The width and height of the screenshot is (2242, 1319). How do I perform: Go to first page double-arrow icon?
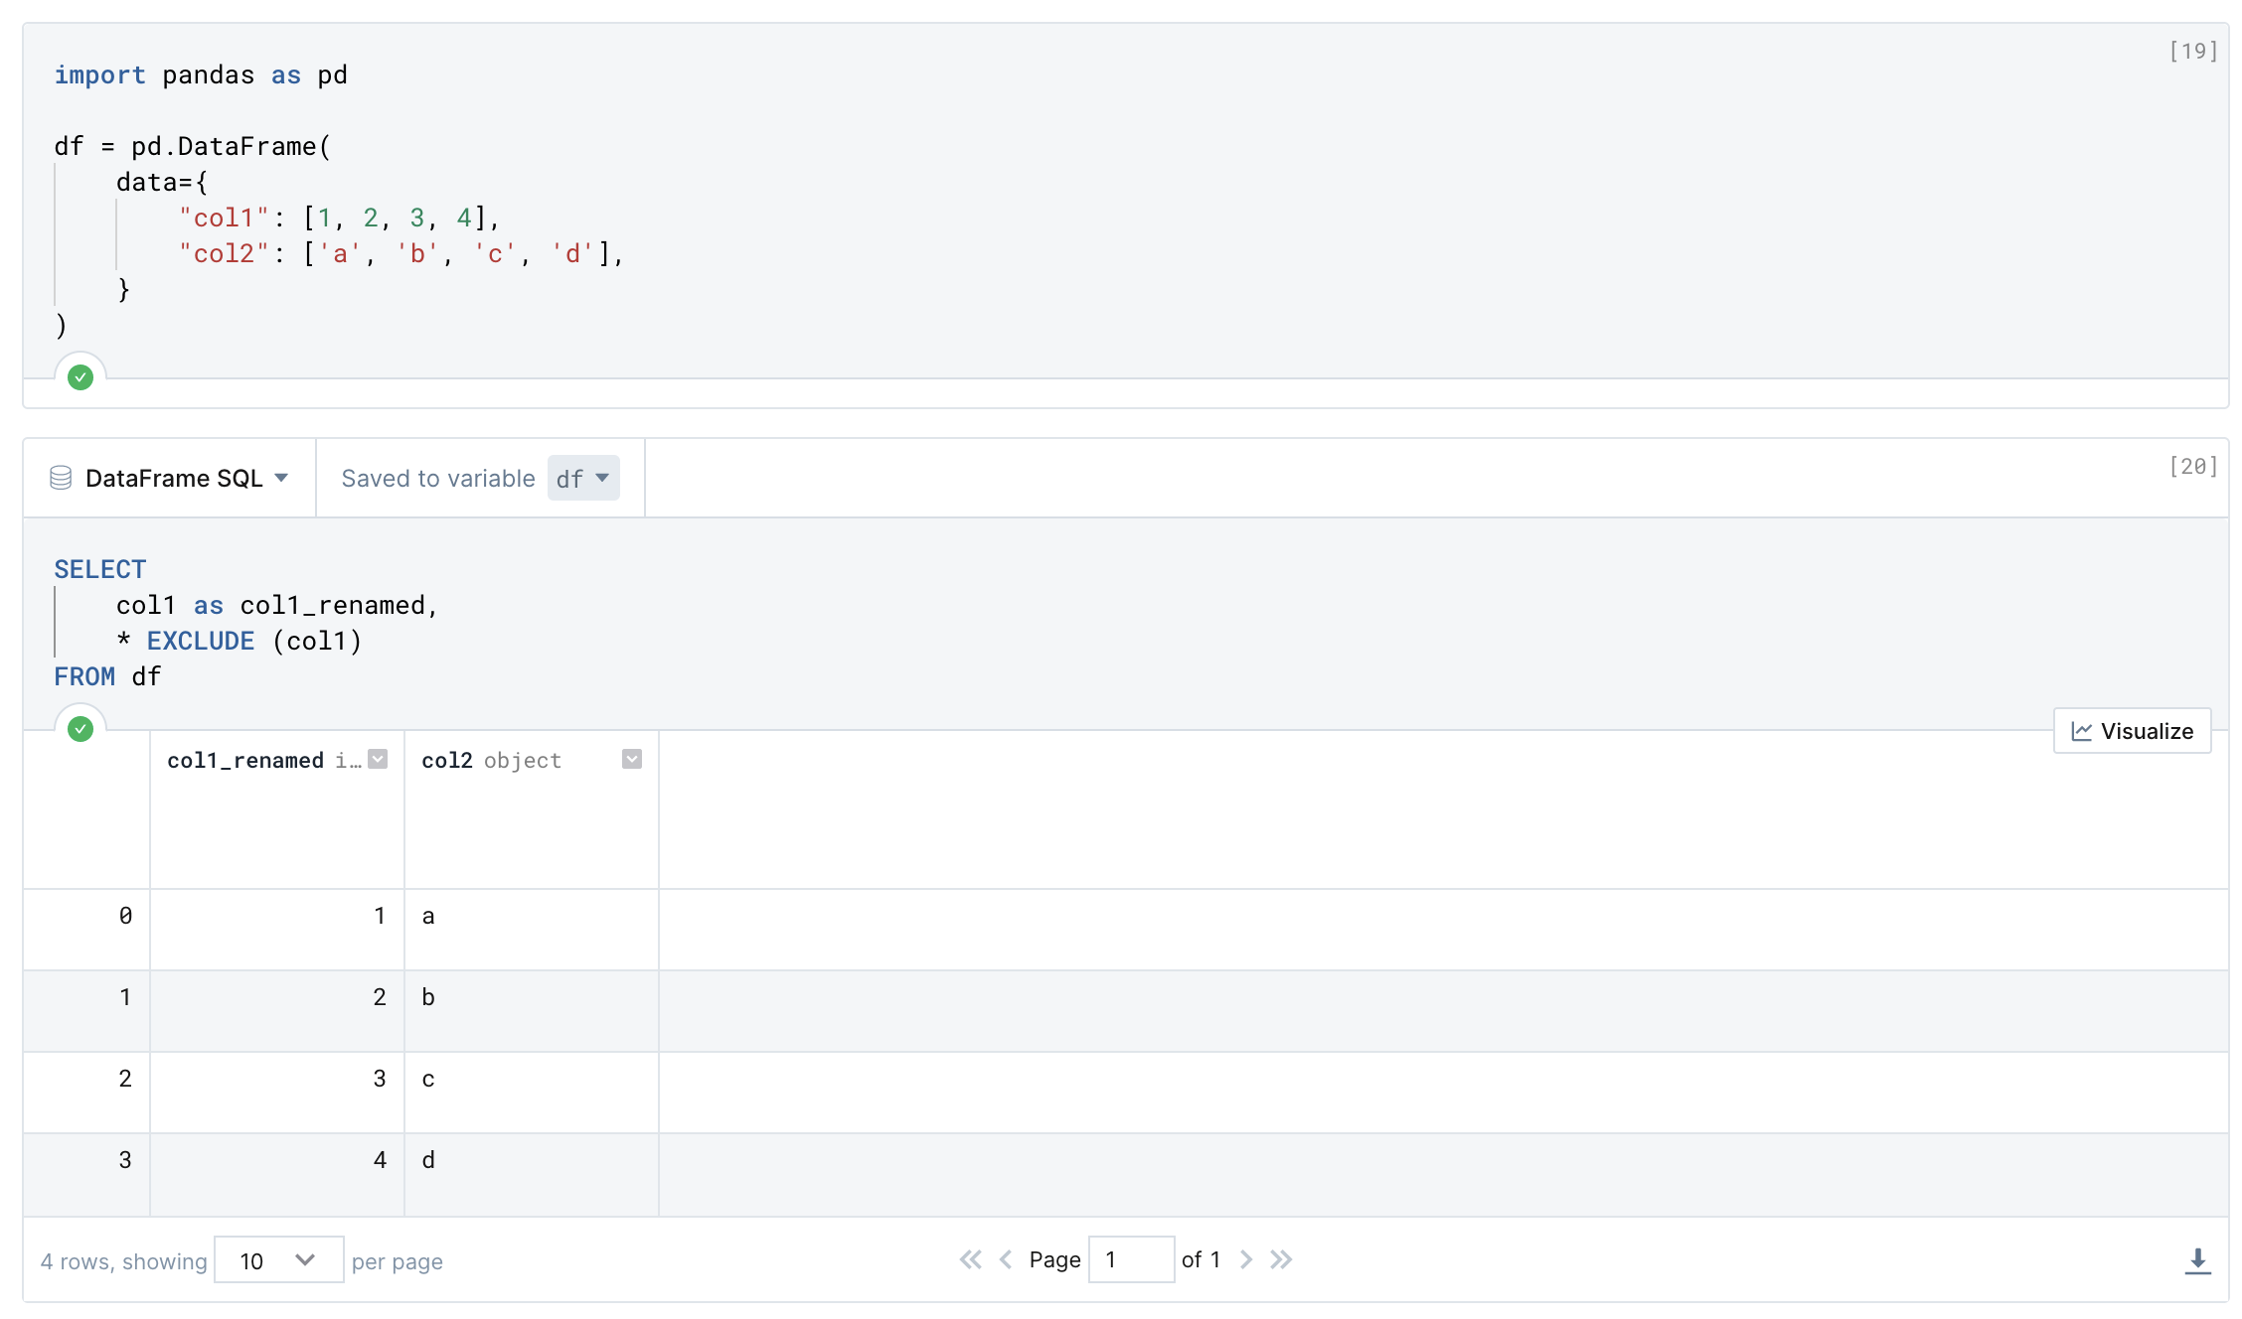pyautogui.click(x=970, y=1259)
